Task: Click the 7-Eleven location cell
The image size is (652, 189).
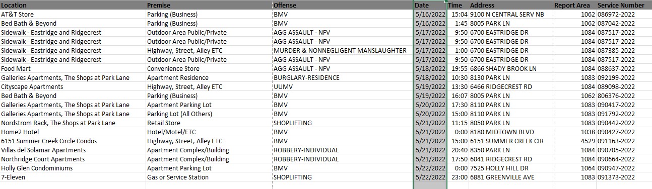Action: pos(73,177)
